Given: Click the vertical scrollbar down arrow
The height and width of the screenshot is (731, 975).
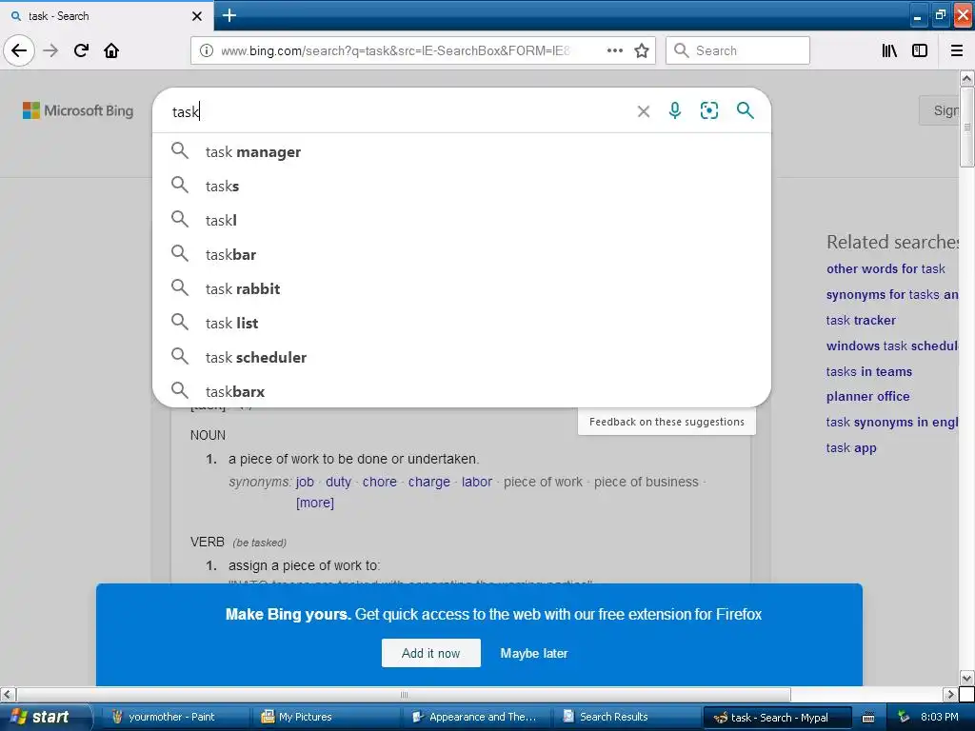Looking at the screenshot, I should (x=966, y=678).
